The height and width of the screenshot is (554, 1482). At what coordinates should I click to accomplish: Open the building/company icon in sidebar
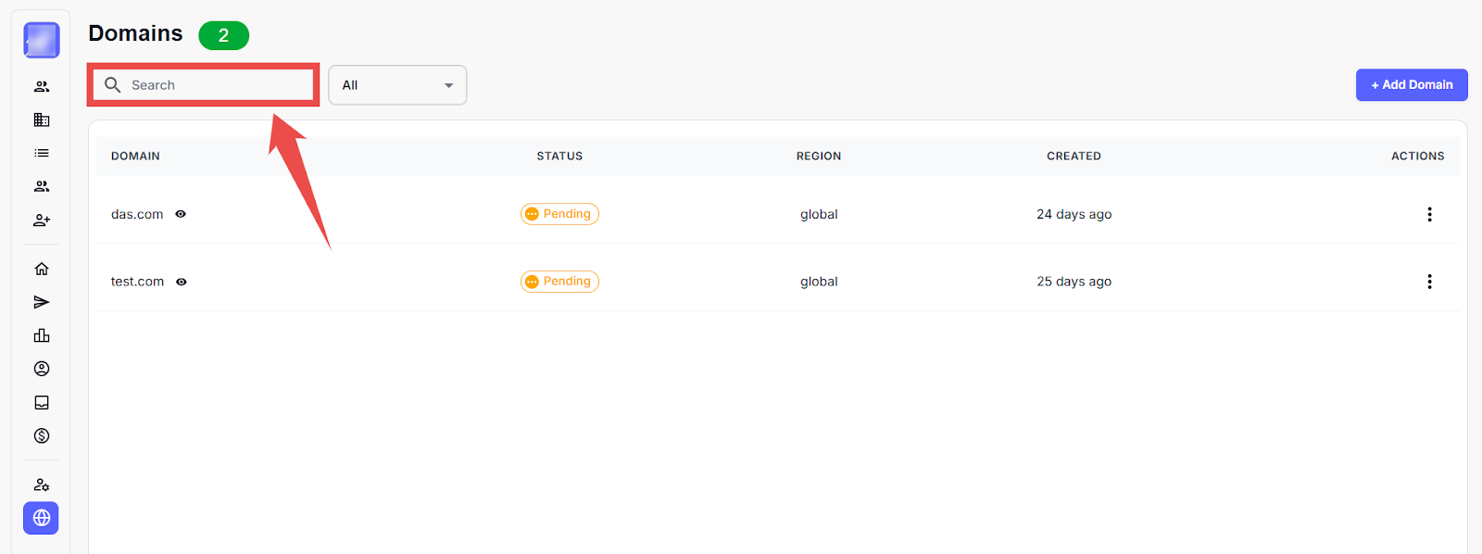(x=42, y=120)
